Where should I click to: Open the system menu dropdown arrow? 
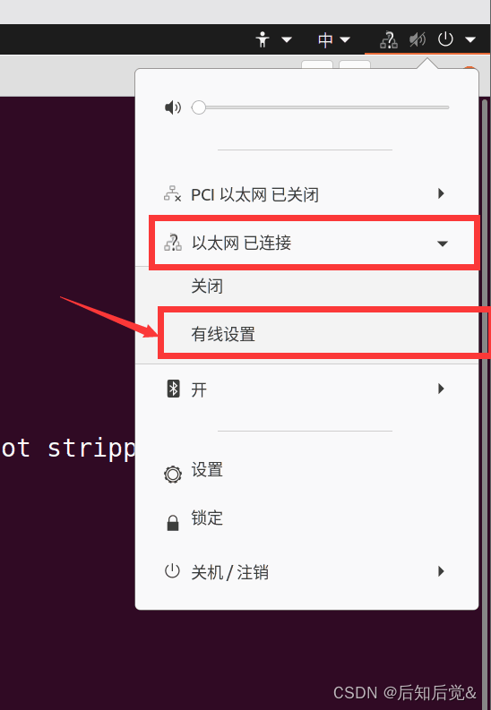470,40
